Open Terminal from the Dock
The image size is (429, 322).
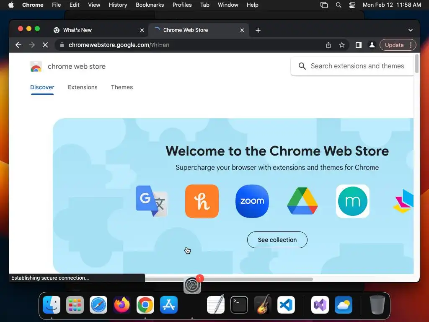coord(239,305)
